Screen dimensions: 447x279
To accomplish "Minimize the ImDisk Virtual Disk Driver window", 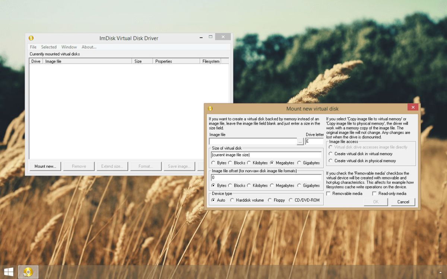I will 201,37.
